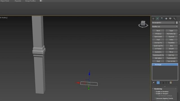
Task: Click the red X-axis gizmo arrow
Action: (78, 83)
